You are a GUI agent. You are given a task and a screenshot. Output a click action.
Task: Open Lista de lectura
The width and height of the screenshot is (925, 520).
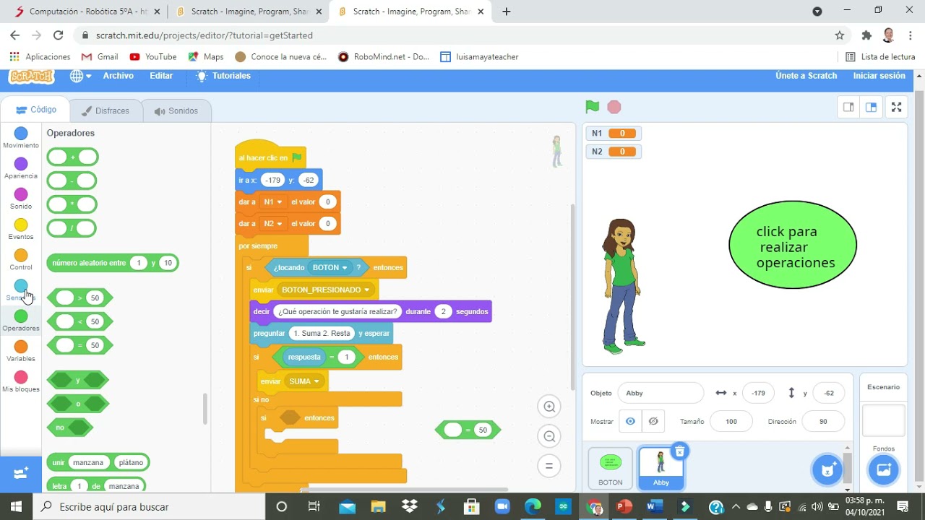880,56
